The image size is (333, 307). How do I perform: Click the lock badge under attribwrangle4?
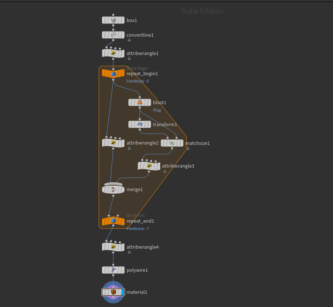click(x=129, y=252)
